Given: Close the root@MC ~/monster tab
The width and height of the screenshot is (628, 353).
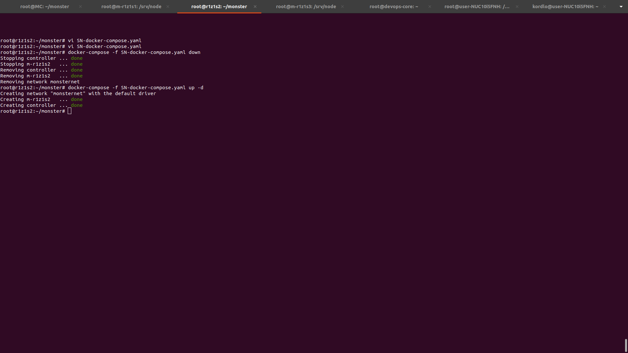Looking at the screenshot, I should click(80, 7).
